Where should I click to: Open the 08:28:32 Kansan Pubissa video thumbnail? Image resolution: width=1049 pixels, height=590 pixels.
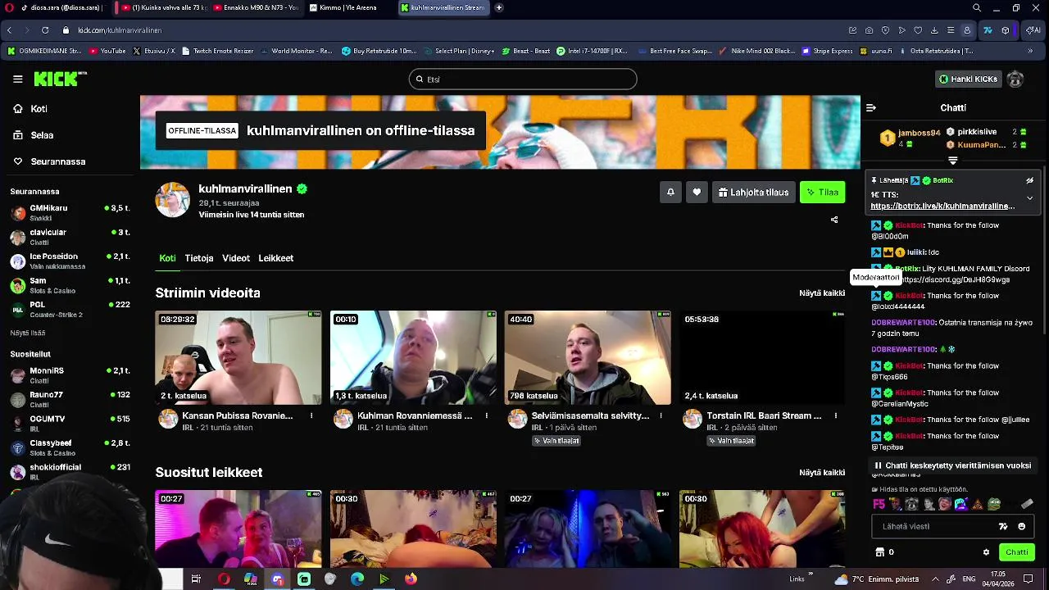click(x=238, y=357)
